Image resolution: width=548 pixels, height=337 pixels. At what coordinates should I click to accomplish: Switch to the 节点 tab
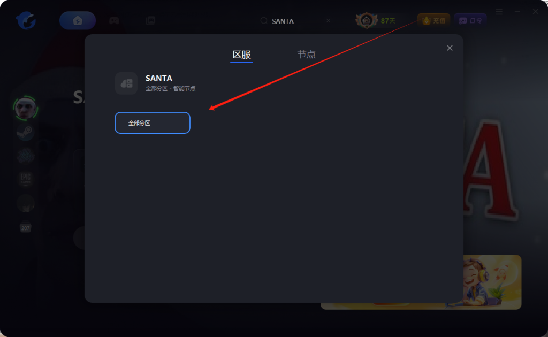[306, 54]
